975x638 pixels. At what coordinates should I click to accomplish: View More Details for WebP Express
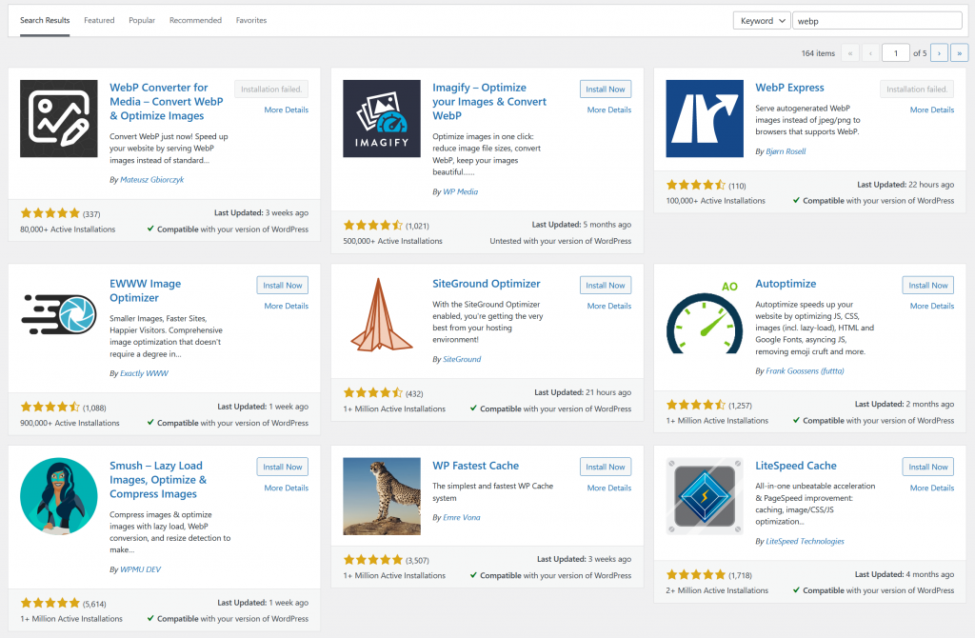pos(931,110)
